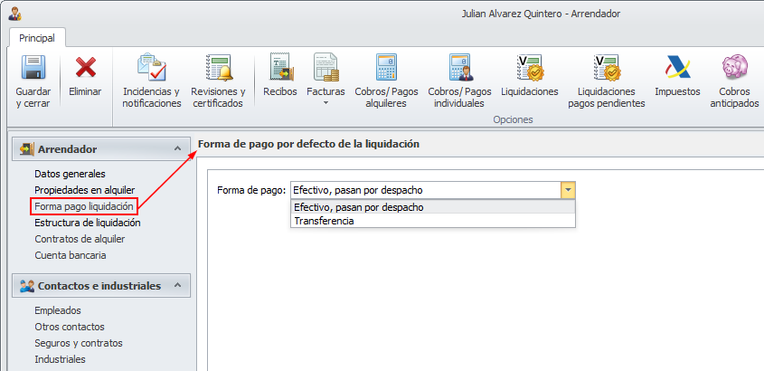Select Efectivo, pasan por despacho option
This screenshot has height=371, width=764.
[433, 207]
